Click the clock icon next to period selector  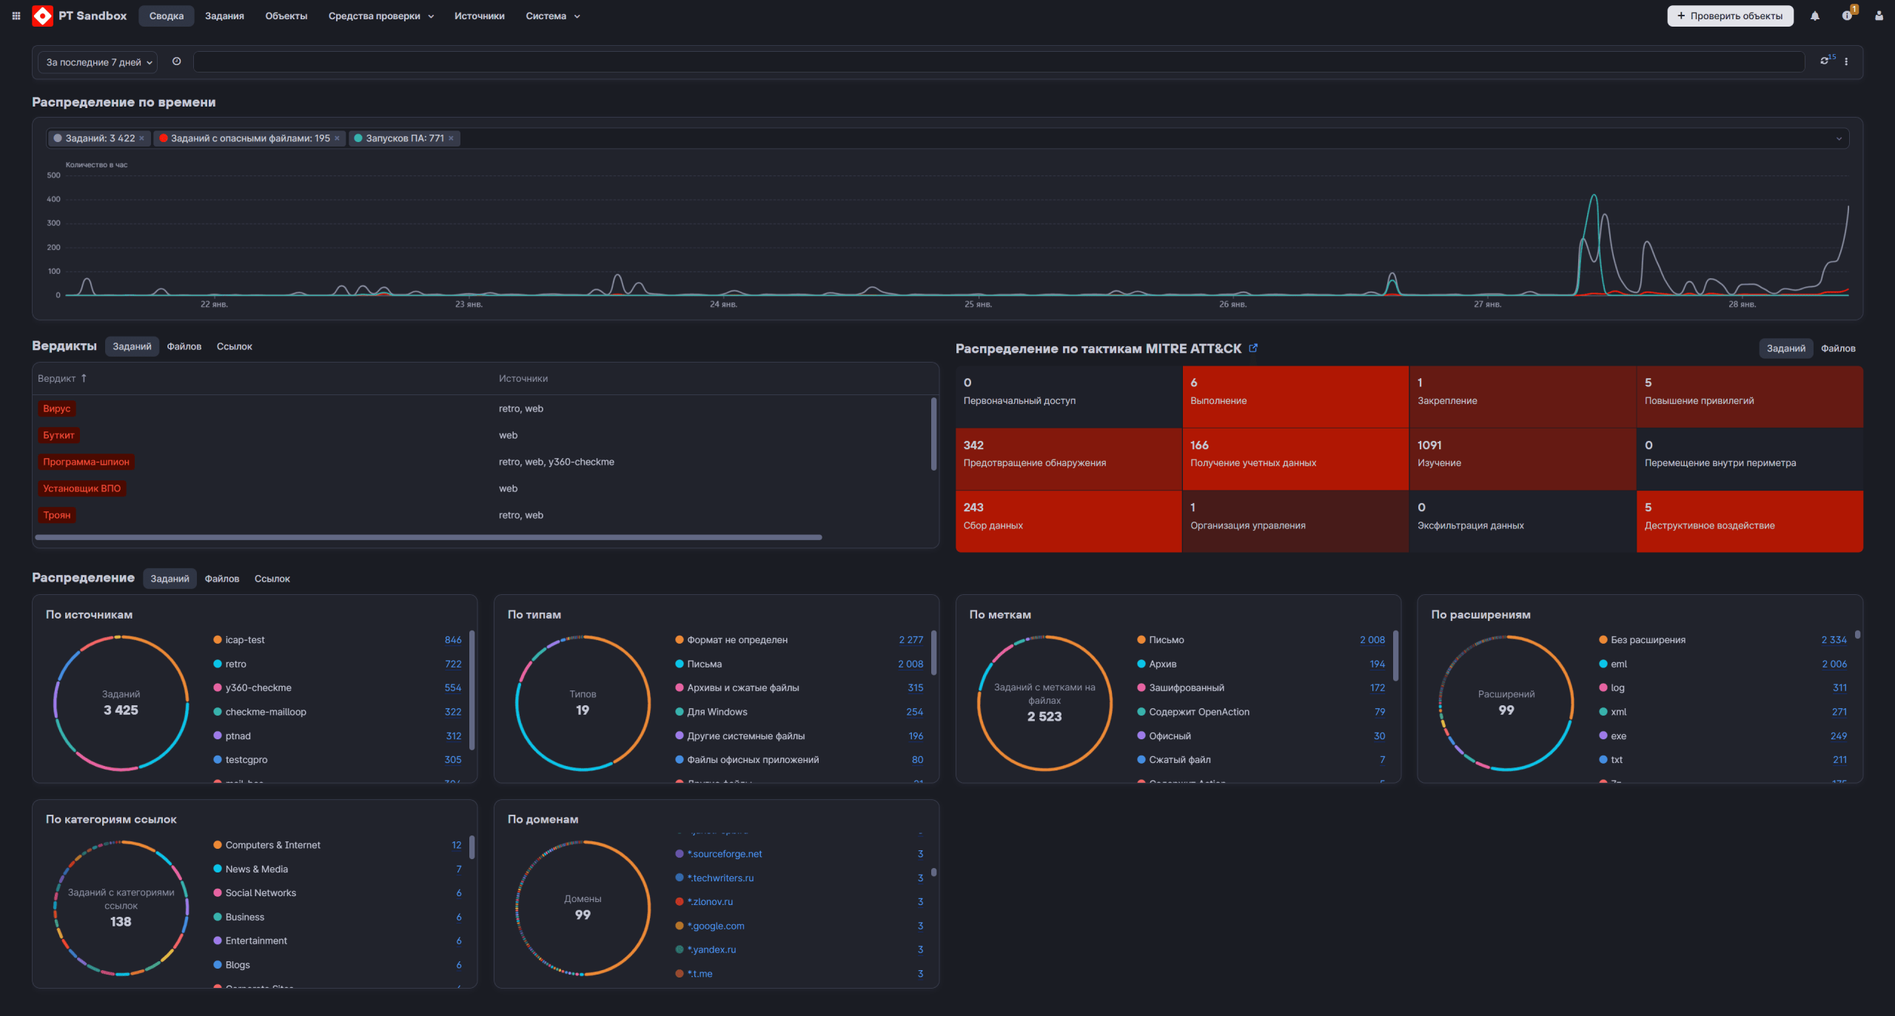point(176,61)
